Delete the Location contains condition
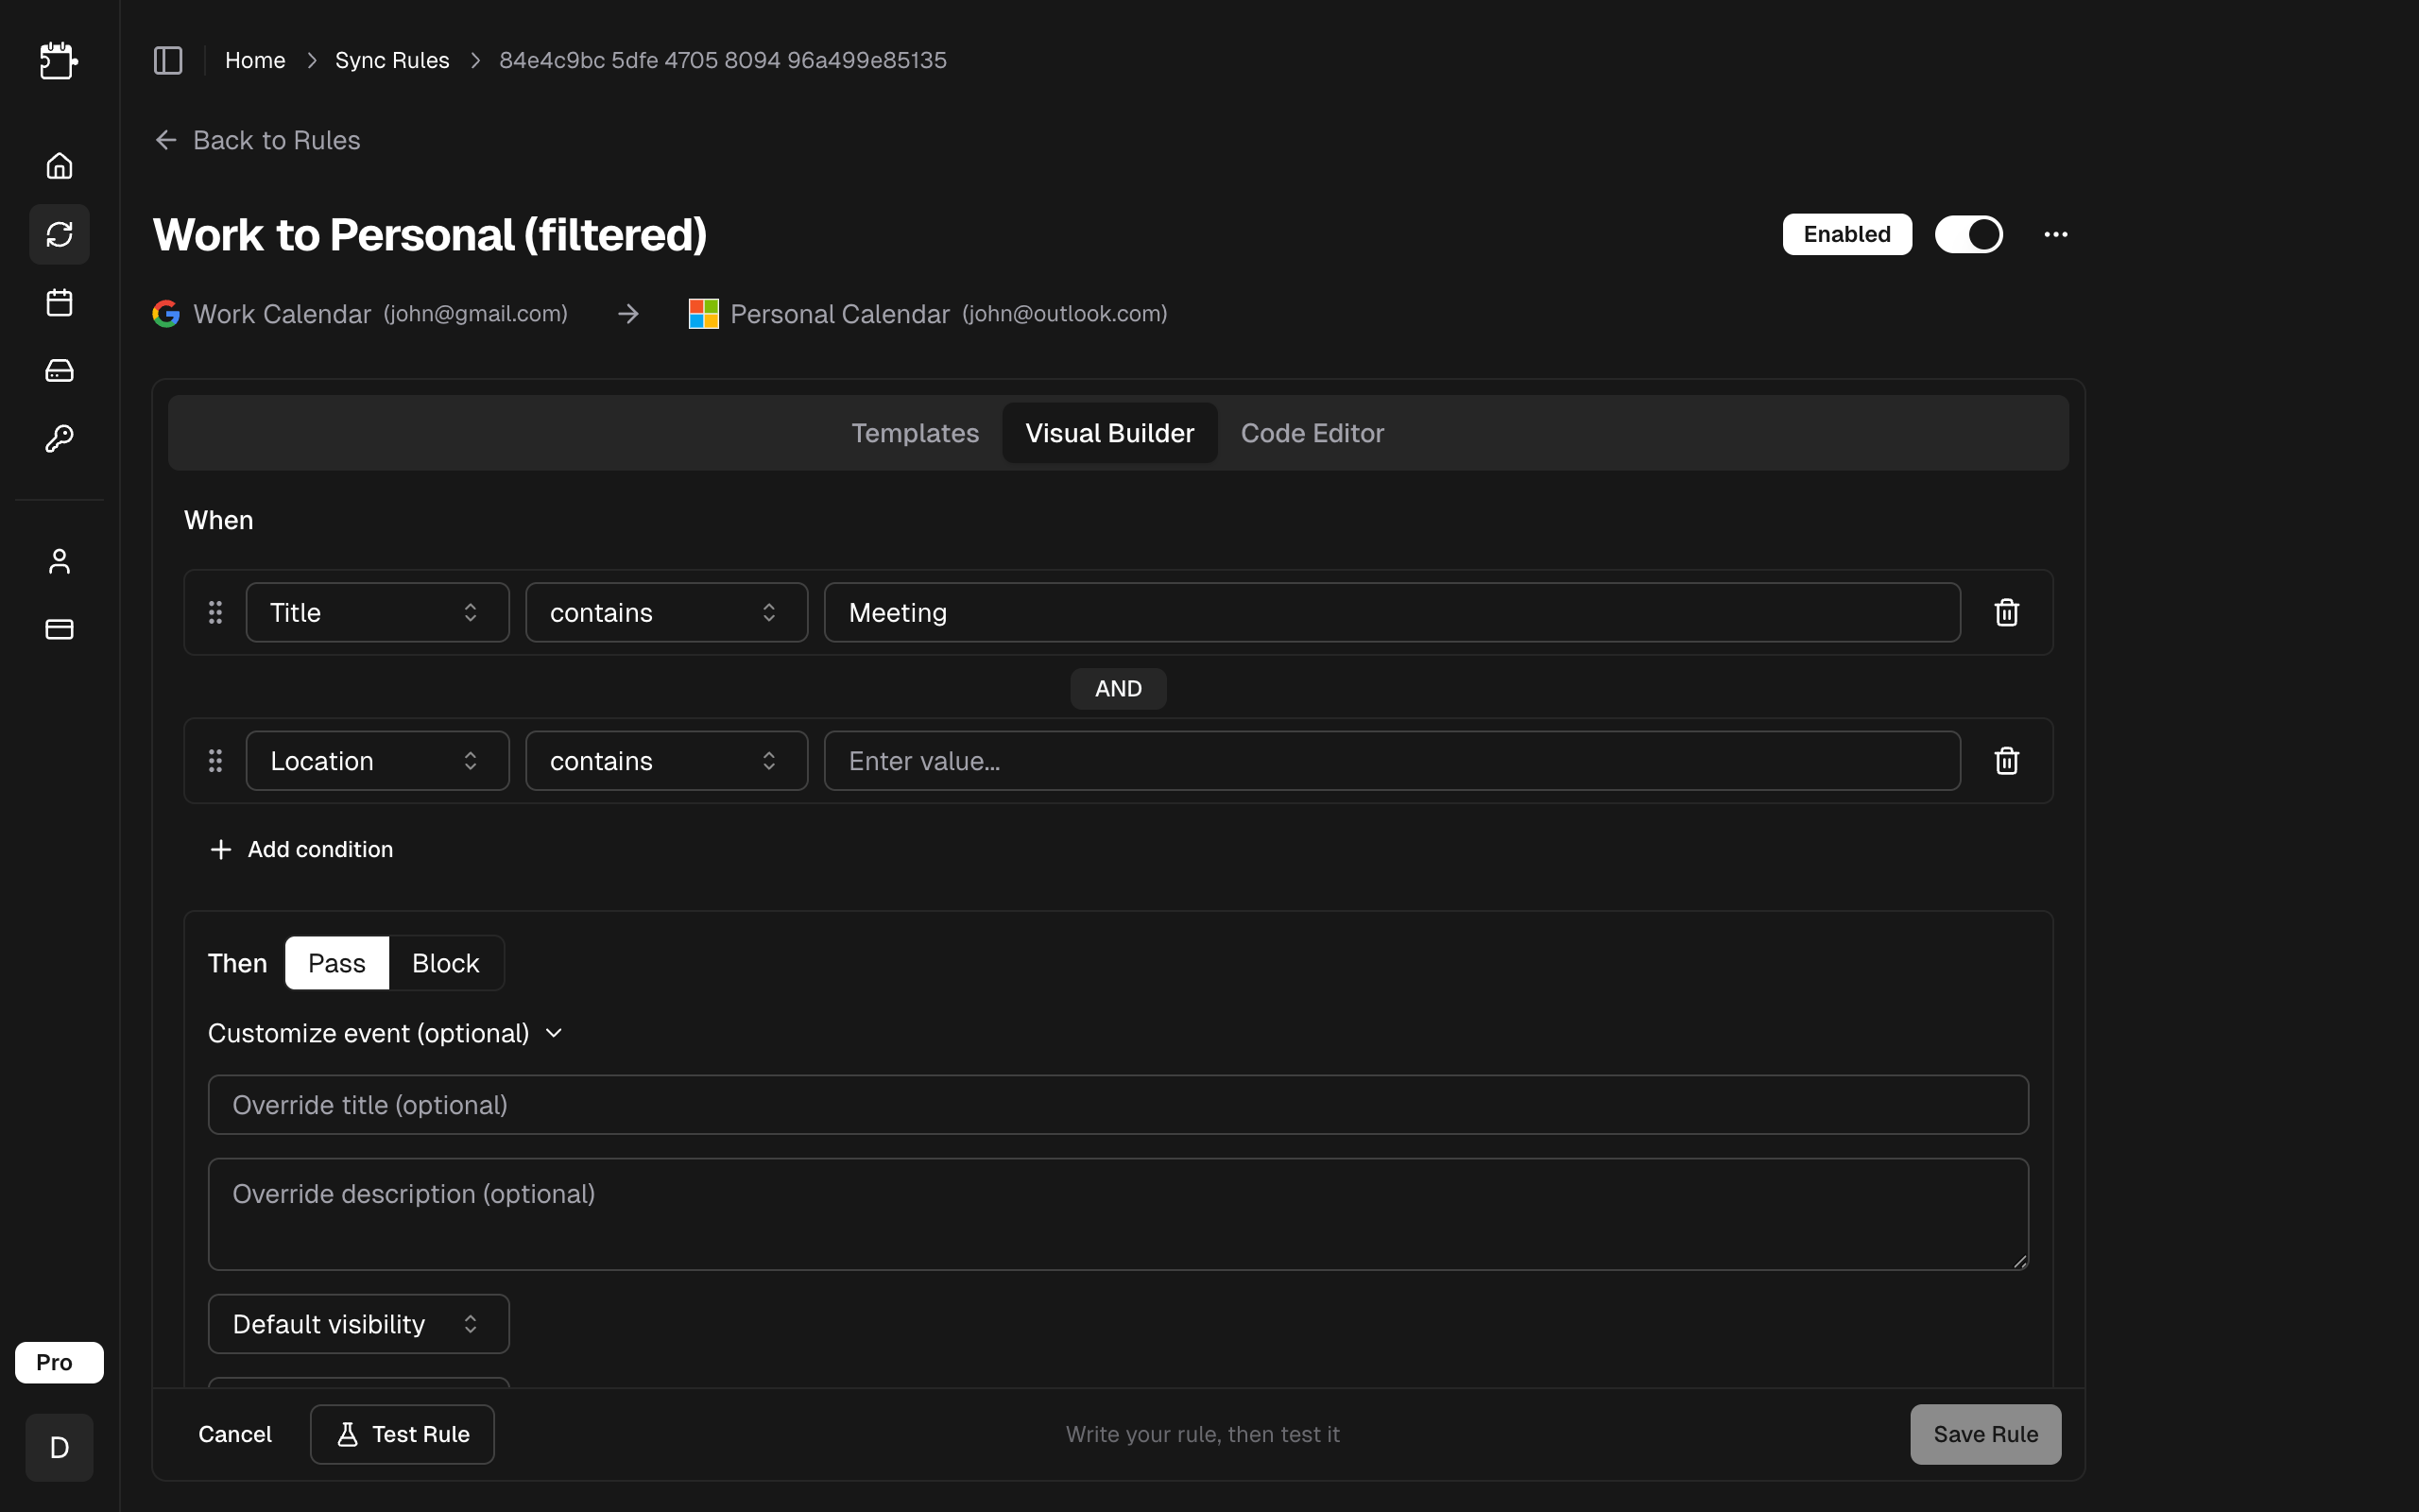The width and height of the screenshot is (2419, 1512). pyautogui.click(x=2007, y=760)
